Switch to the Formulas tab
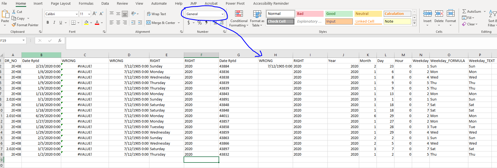The width and height of the screenshot is (497, 168). (x=86, y=4)
